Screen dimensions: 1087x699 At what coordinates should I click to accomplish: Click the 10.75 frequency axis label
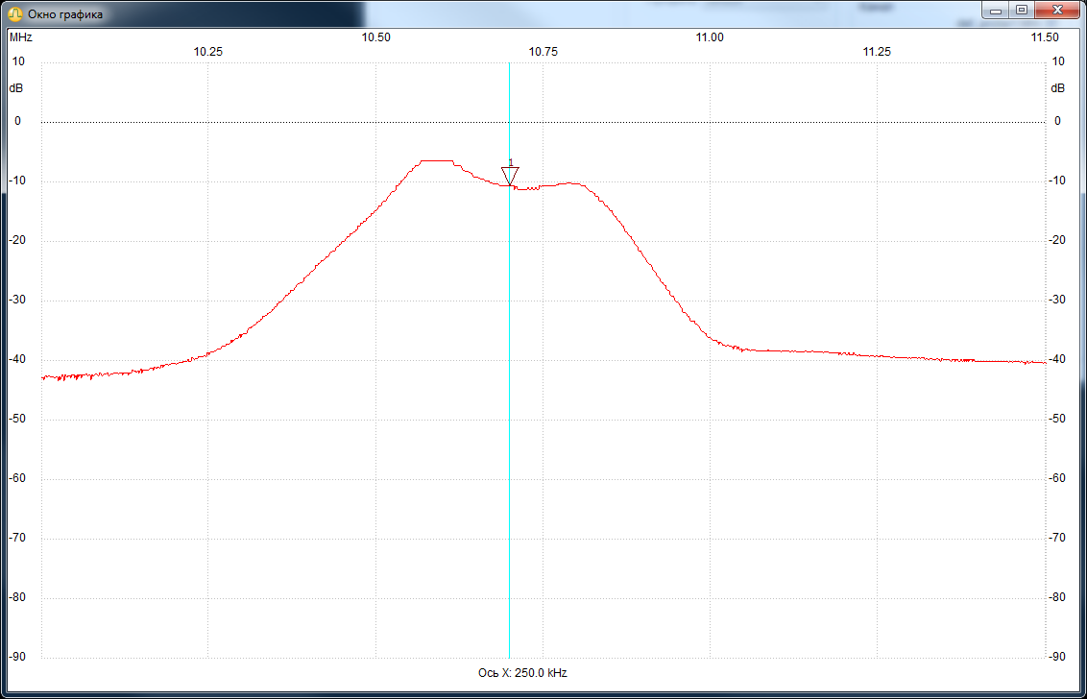pyautogui.click(x=543, y=52)
